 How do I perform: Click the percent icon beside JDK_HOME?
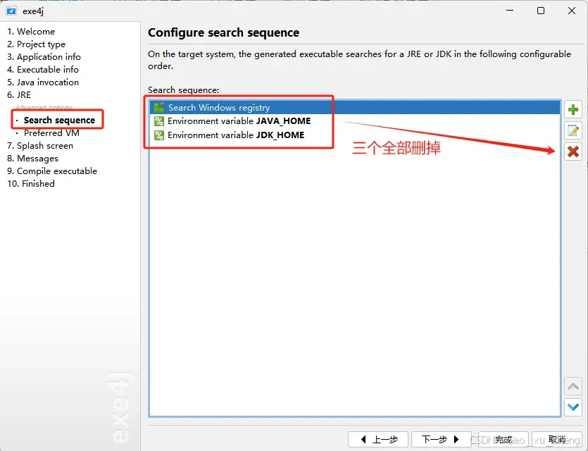coord(159,135)
